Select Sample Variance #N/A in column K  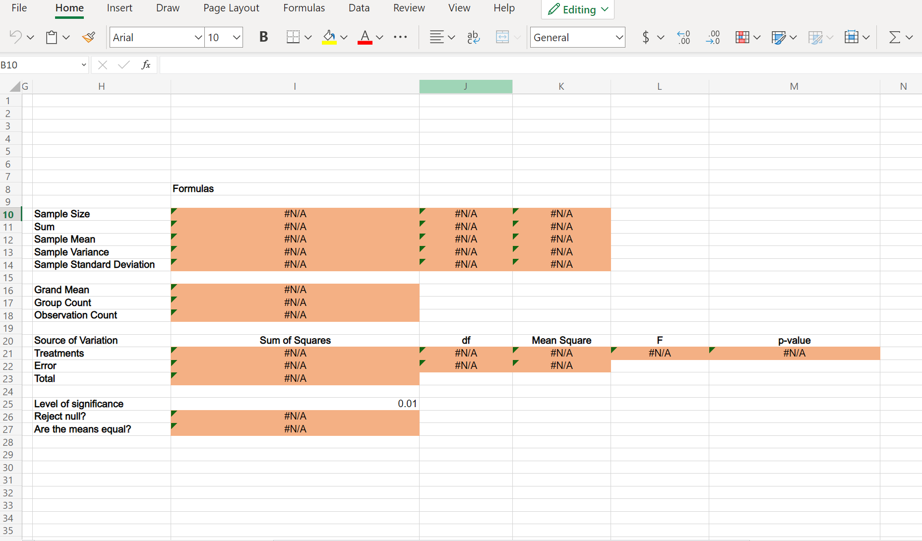click(x=561, y=252)
